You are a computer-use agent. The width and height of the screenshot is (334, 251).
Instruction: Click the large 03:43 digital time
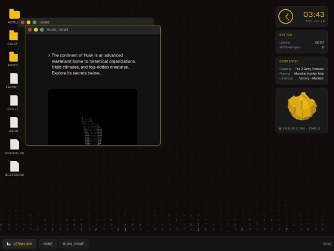point(314,14)
